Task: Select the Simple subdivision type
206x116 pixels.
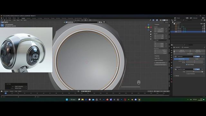Action: [197, 59]
